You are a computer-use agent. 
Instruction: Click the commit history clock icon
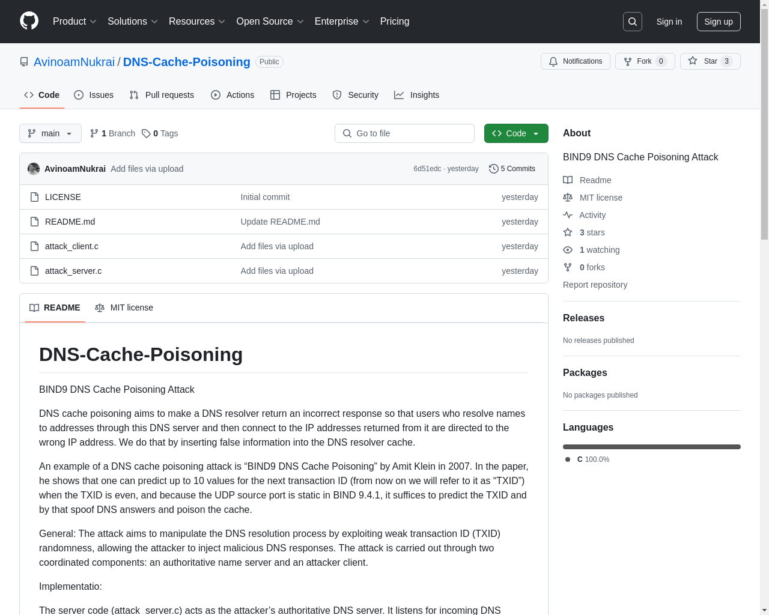pyautogui.click(x=494, y=169)
